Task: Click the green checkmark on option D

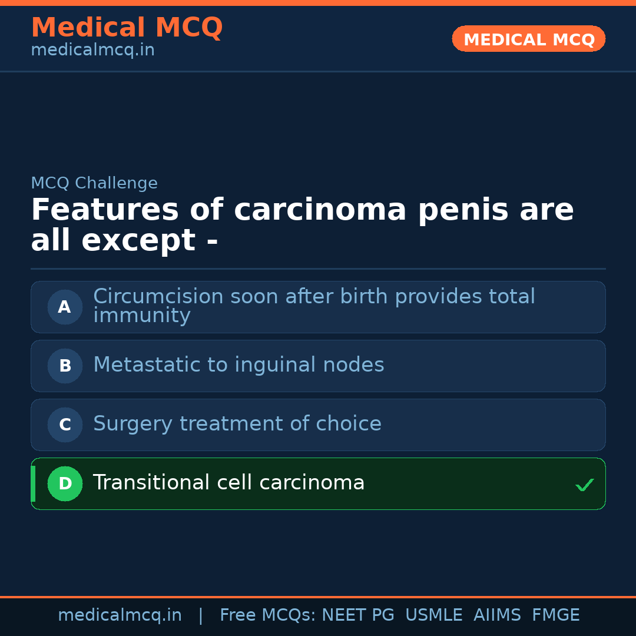Action: point(585,484)
